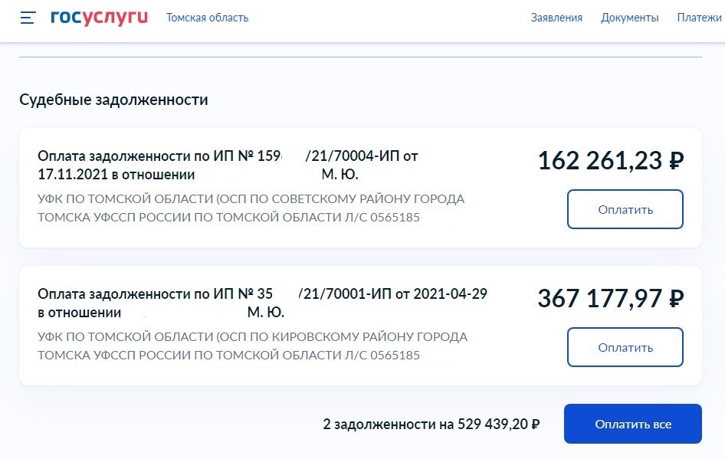The image size is (725, 459).
Task: Click the Советскому району recipient details text
Action: coord(251,208)
